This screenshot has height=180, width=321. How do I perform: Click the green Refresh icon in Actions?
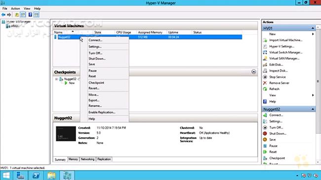[265, 89]
